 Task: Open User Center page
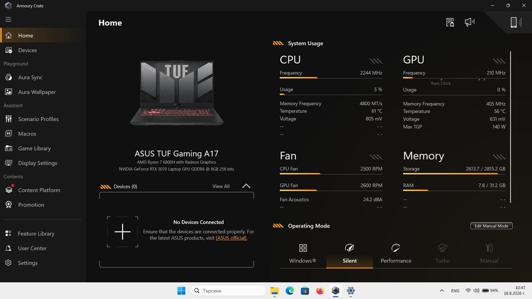tap(43, 248)
